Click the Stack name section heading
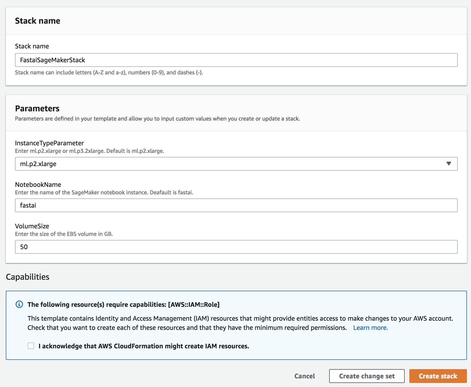The image size is (471, 387). (x=38, y=20)
